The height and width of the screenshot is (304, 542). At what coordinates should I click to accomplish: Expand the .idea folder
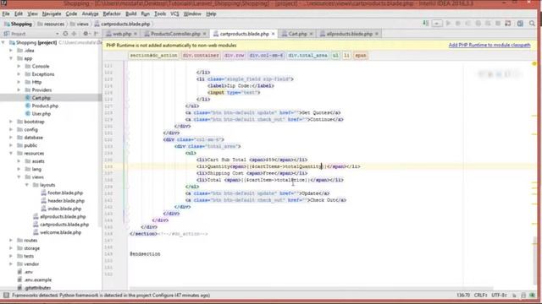click(x=11, y=51)
